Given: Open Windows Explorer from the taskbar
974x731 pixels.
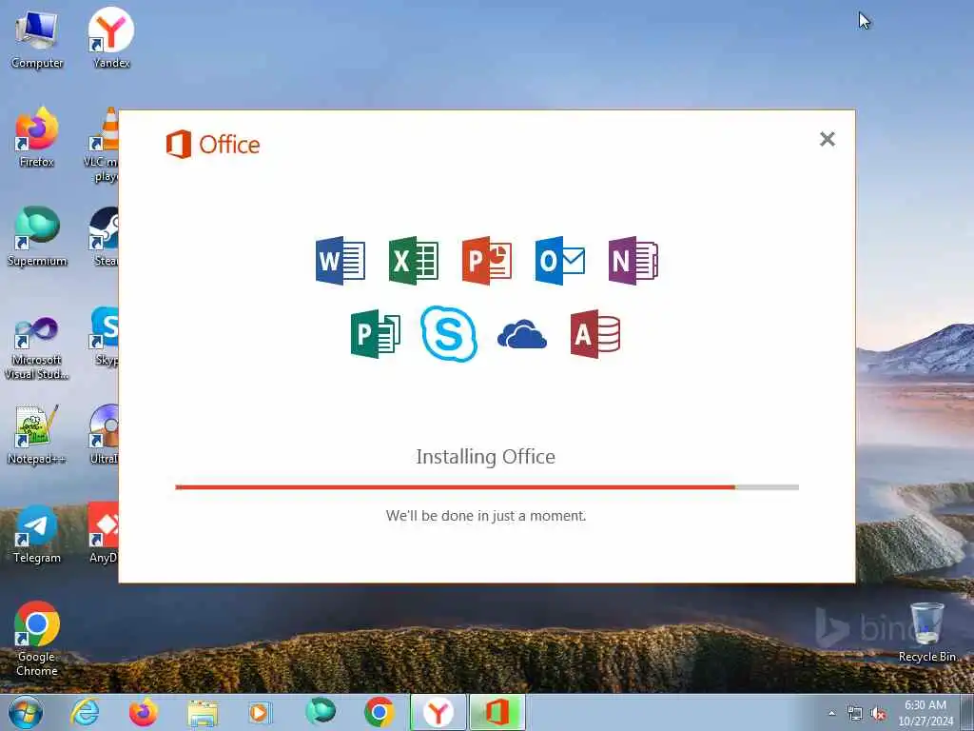Looking at the screenshot, I should [x=203, y=712].
